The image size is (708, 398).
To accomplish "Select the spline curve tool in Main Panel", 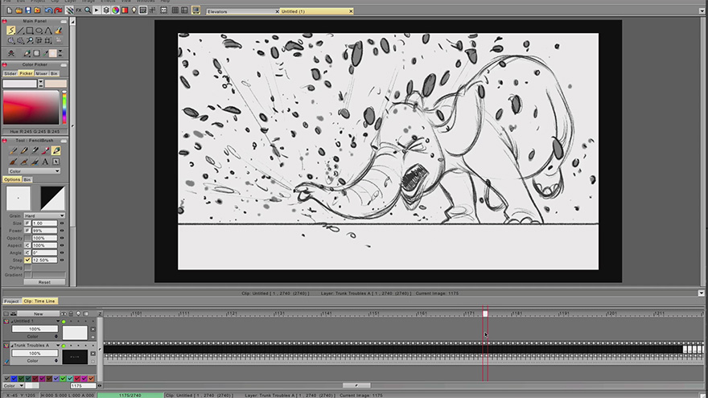I will pos(48,31).
